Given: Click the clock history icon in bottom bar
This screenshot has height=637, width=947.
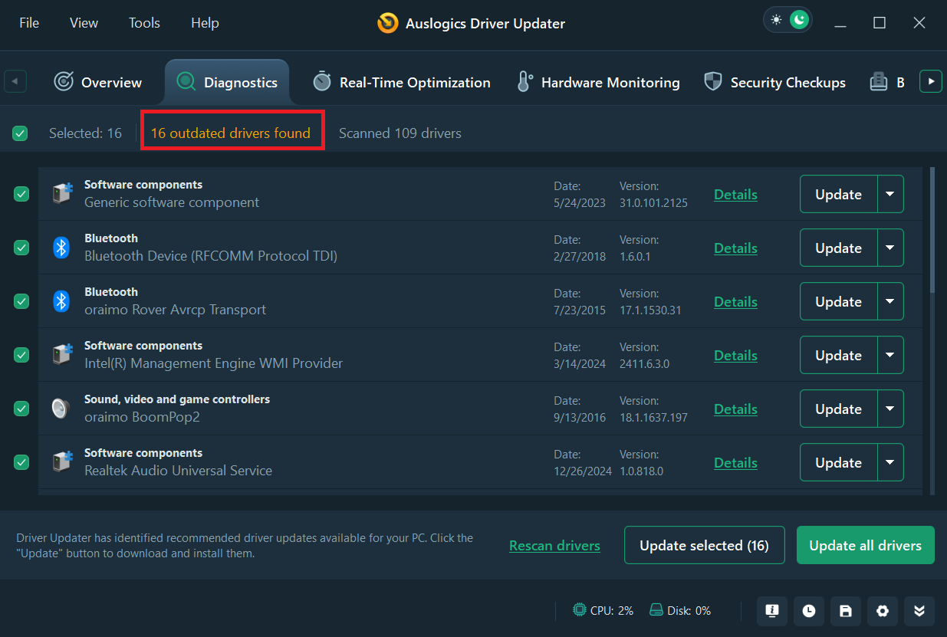Looking at the screenshot, I should coord(809,611).
